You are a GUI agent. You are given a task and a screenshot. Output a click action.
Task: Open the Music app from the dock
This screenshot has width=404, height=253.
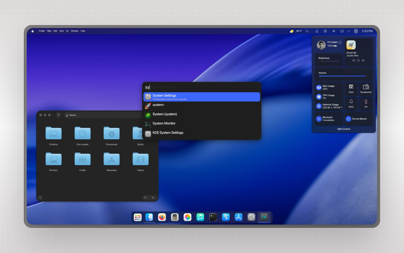[200, 217]
